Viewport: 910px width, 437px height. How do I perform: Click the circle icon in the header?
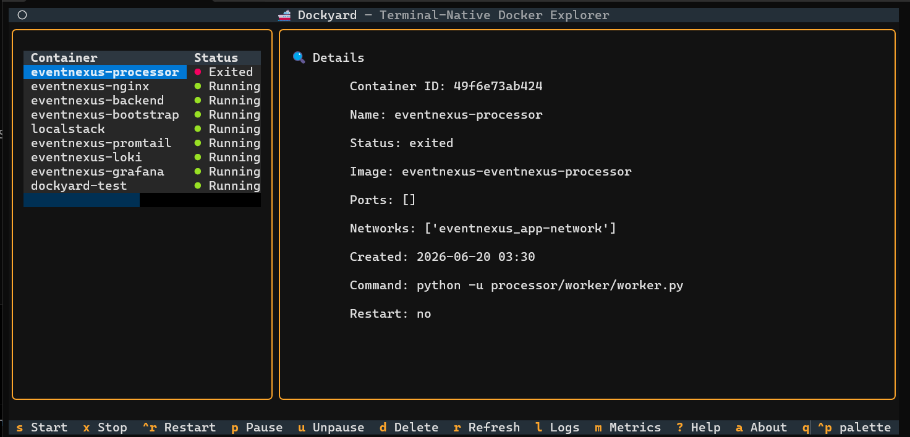(x=22, y=15)
